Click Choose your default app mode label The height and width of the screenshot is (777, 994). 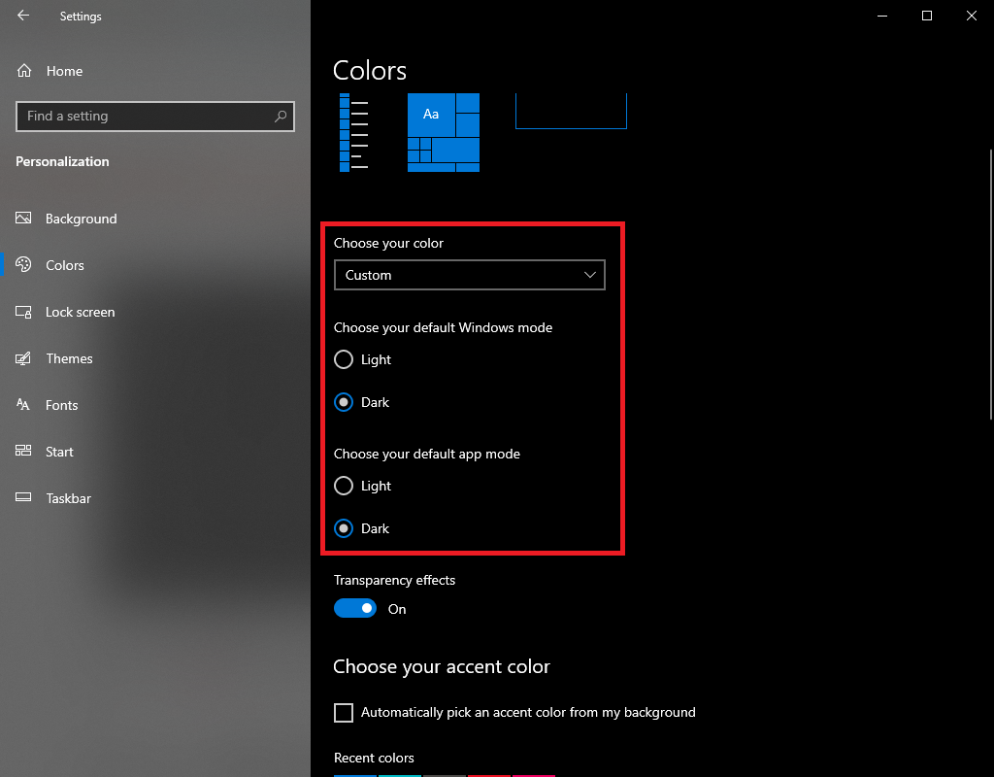427,455
